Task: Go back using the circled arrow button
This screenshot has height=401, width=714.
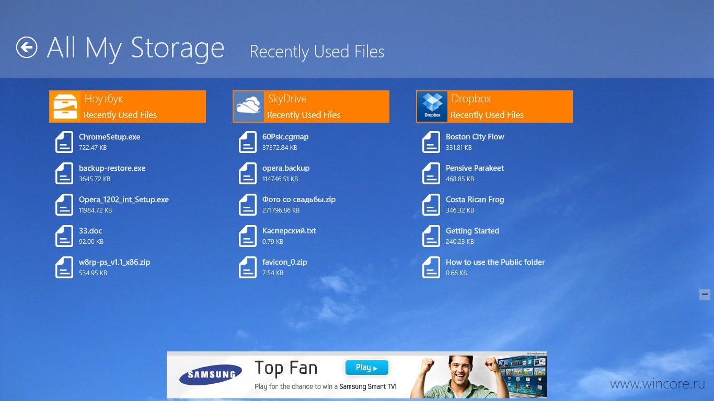Action: click(x=27, y=48)
